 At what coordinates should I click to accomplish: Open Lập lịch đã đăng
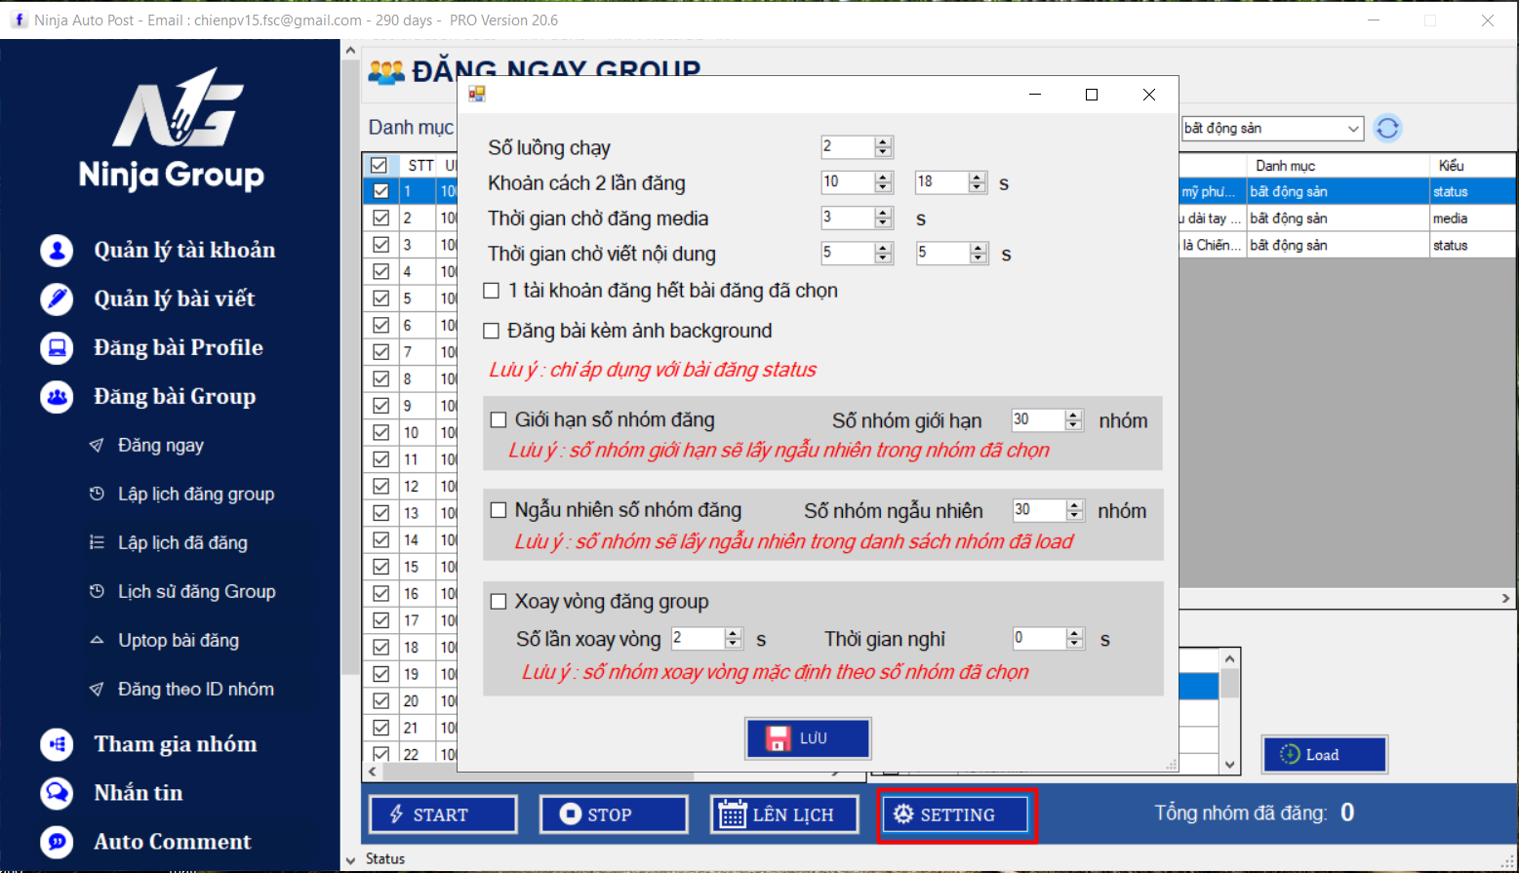(182, 543)
